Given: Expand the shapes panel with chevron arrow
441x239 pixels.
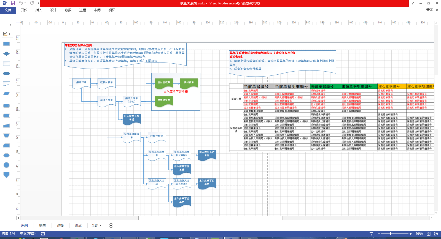Looking at the screenshot, I should 10,25.
